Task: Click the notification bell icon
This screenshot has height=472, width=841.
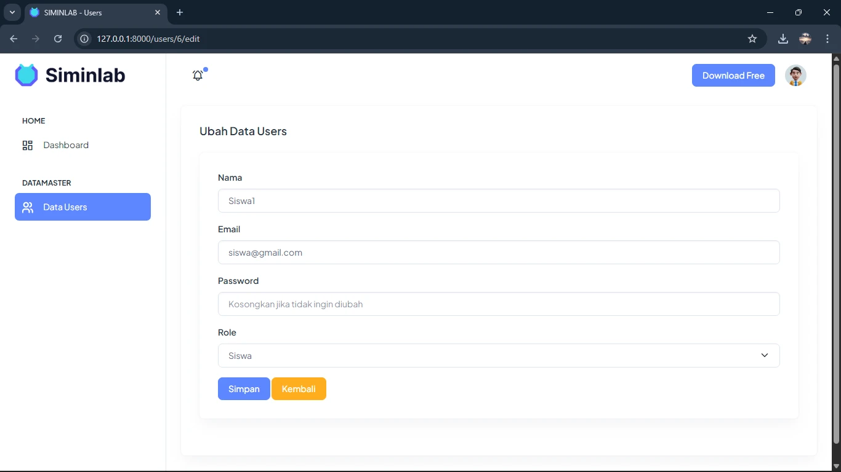Action: tap(198, 76)
